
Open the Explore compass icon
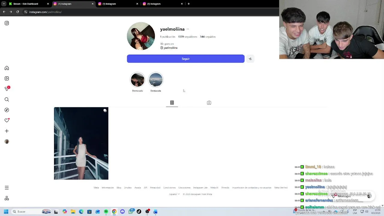click(7, 110)
